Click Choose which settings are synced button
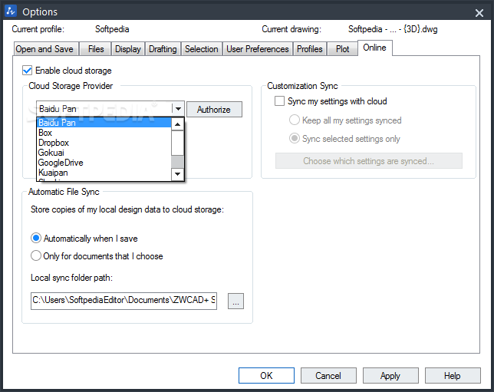494x392 pixels. click(x=369, y=161)
